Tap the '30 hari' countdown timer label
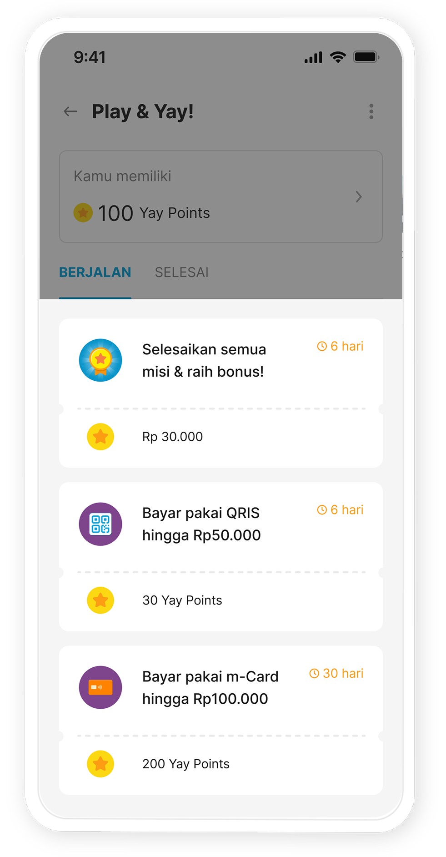Image resolution: width=446 pixels, height=857 pixels. (337, 673)
